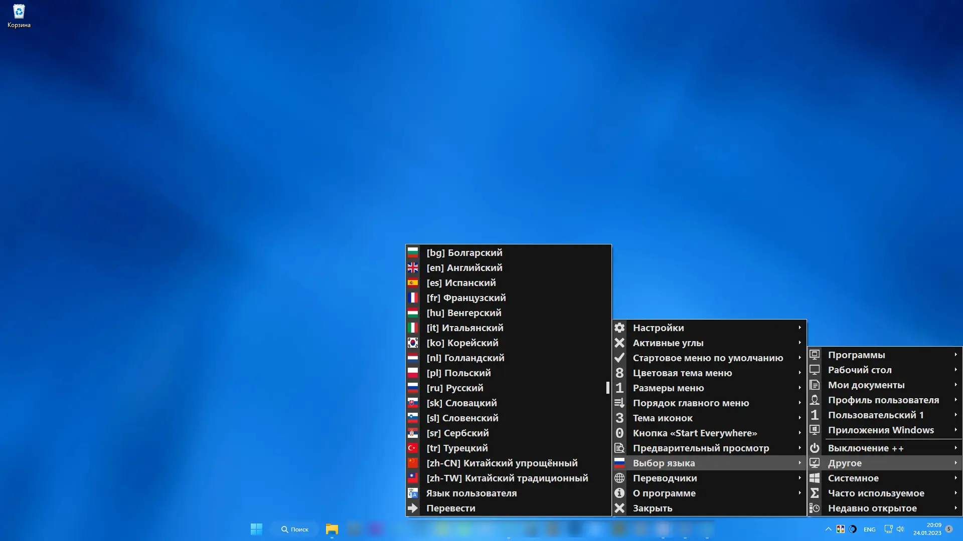Click the Перевести item

tap(450, 508)
